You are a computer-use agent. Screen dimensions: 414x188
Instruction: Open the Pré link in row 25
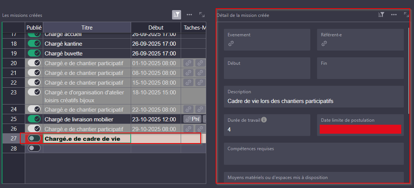pos(192,119)
